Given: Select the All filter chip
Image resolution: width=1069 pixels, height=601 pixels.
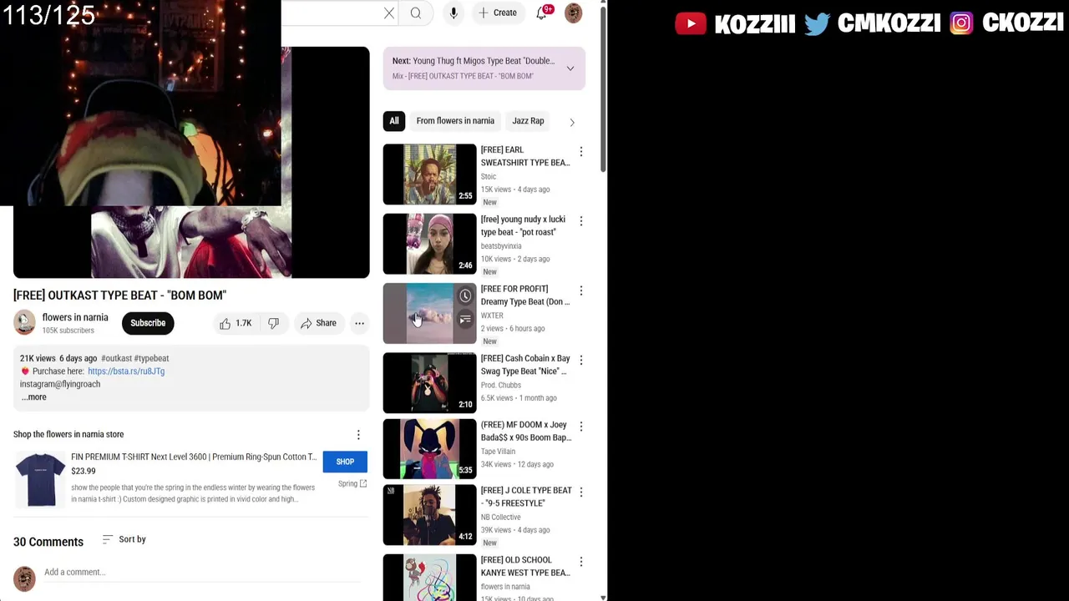Looking at the screenshot, I should 394,121.
